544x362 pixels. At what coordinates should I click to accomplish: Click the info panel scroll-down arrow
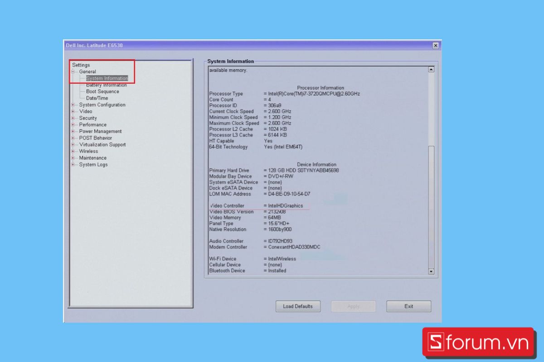(431, 271)
